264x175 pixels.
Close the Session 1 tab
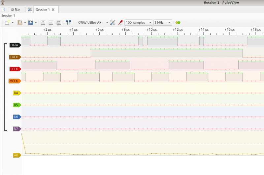53,10
